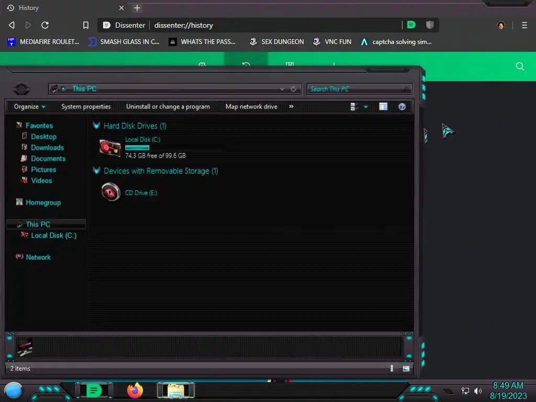Open the shields icon in address bar
This screenshot has height=402, width=536.
click(430, 25)
